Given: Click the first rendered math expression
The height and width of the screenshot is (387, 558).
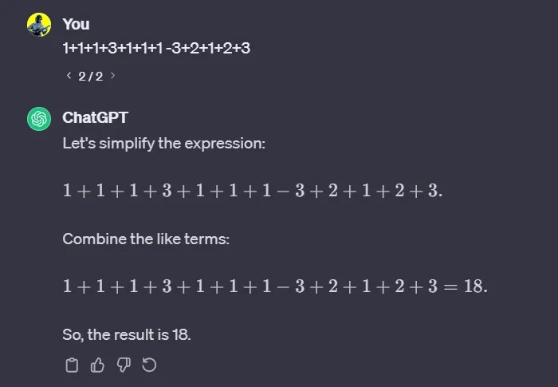Looking at the screenshot, I should pos(252,192).
